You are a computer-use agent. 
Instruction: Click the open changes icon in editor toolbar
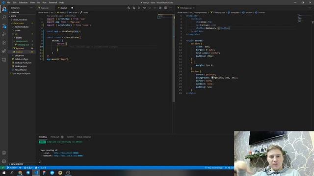134,8
